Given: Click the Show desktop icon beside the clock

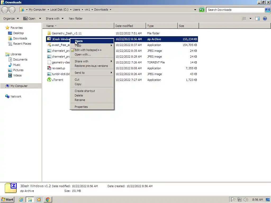Looking at the screenshot, I should click(x=268, y=200).
